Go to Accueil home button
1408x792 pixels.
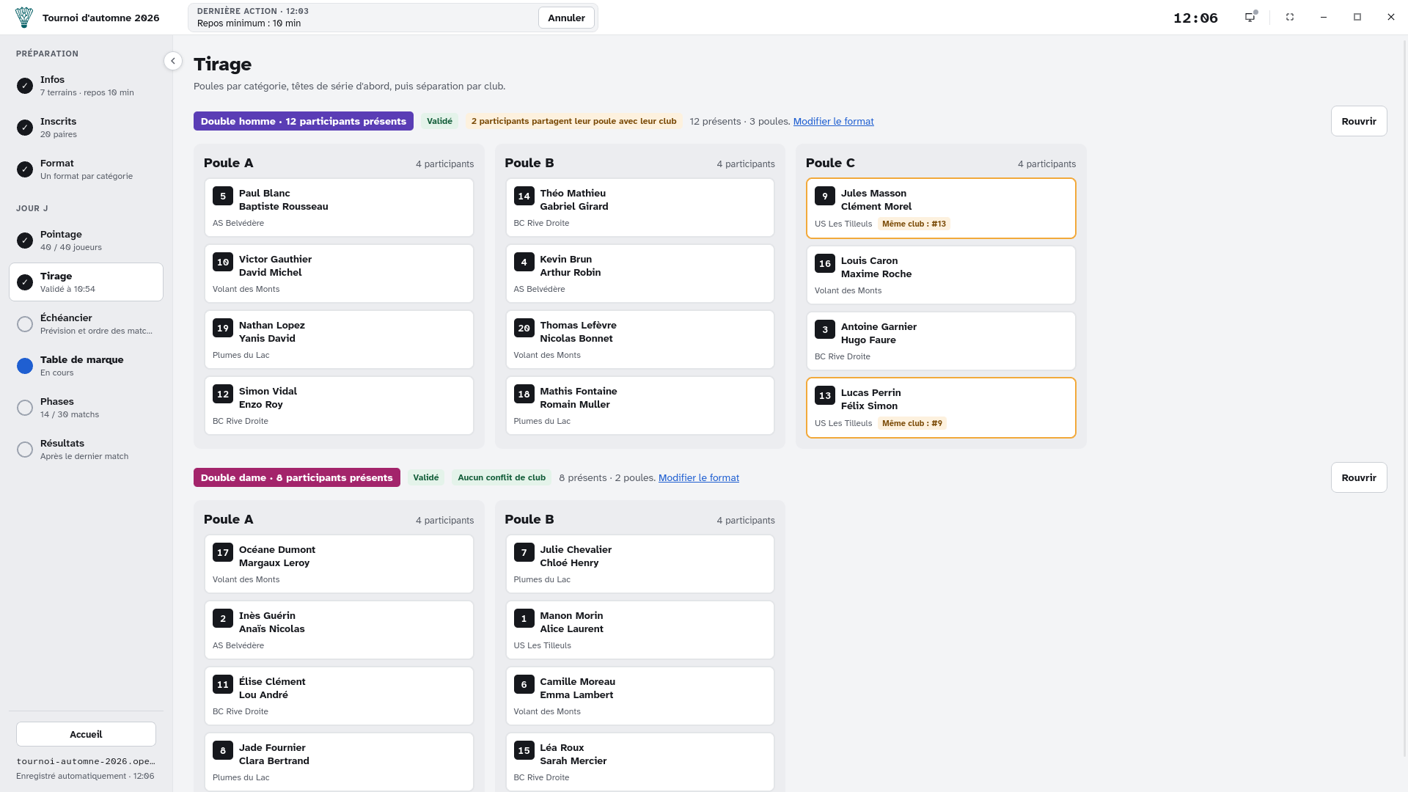click(86, 735)
